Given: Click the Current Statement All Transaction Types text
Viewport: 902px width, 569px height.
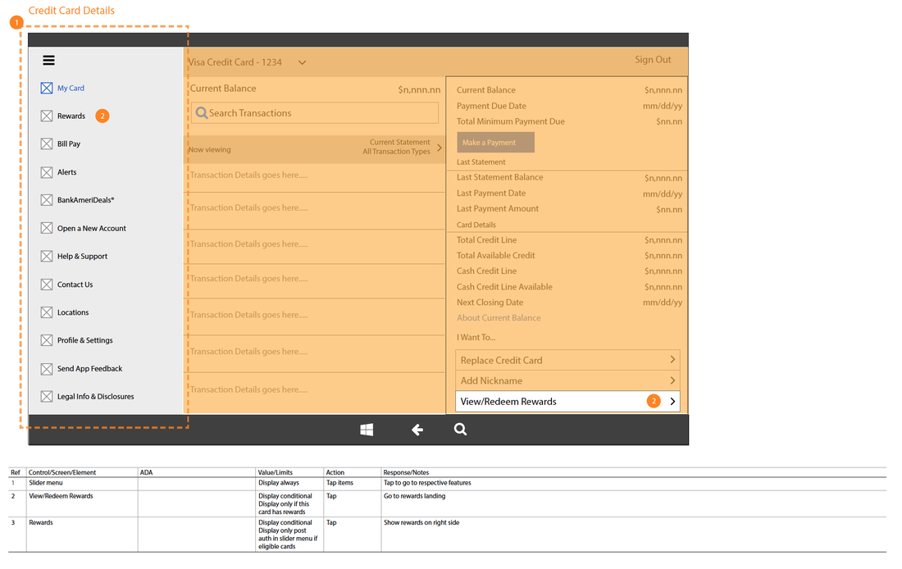Looking at the screenshot, I should click(x=396, y=147).
